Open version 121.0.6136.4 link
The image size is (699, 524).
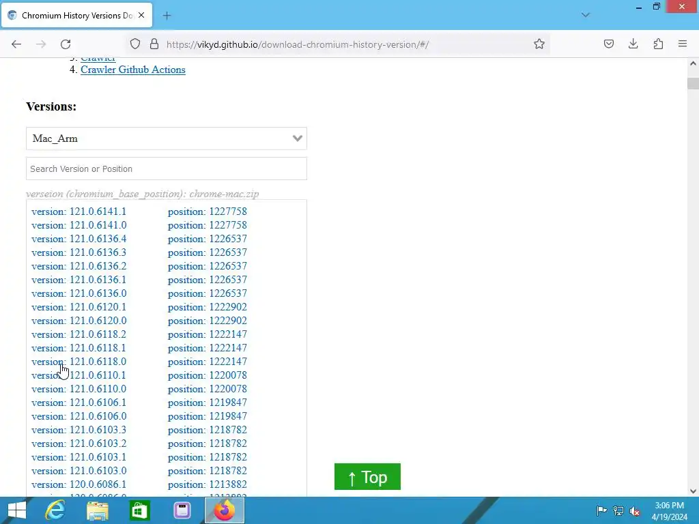click(x=79, y=239)
